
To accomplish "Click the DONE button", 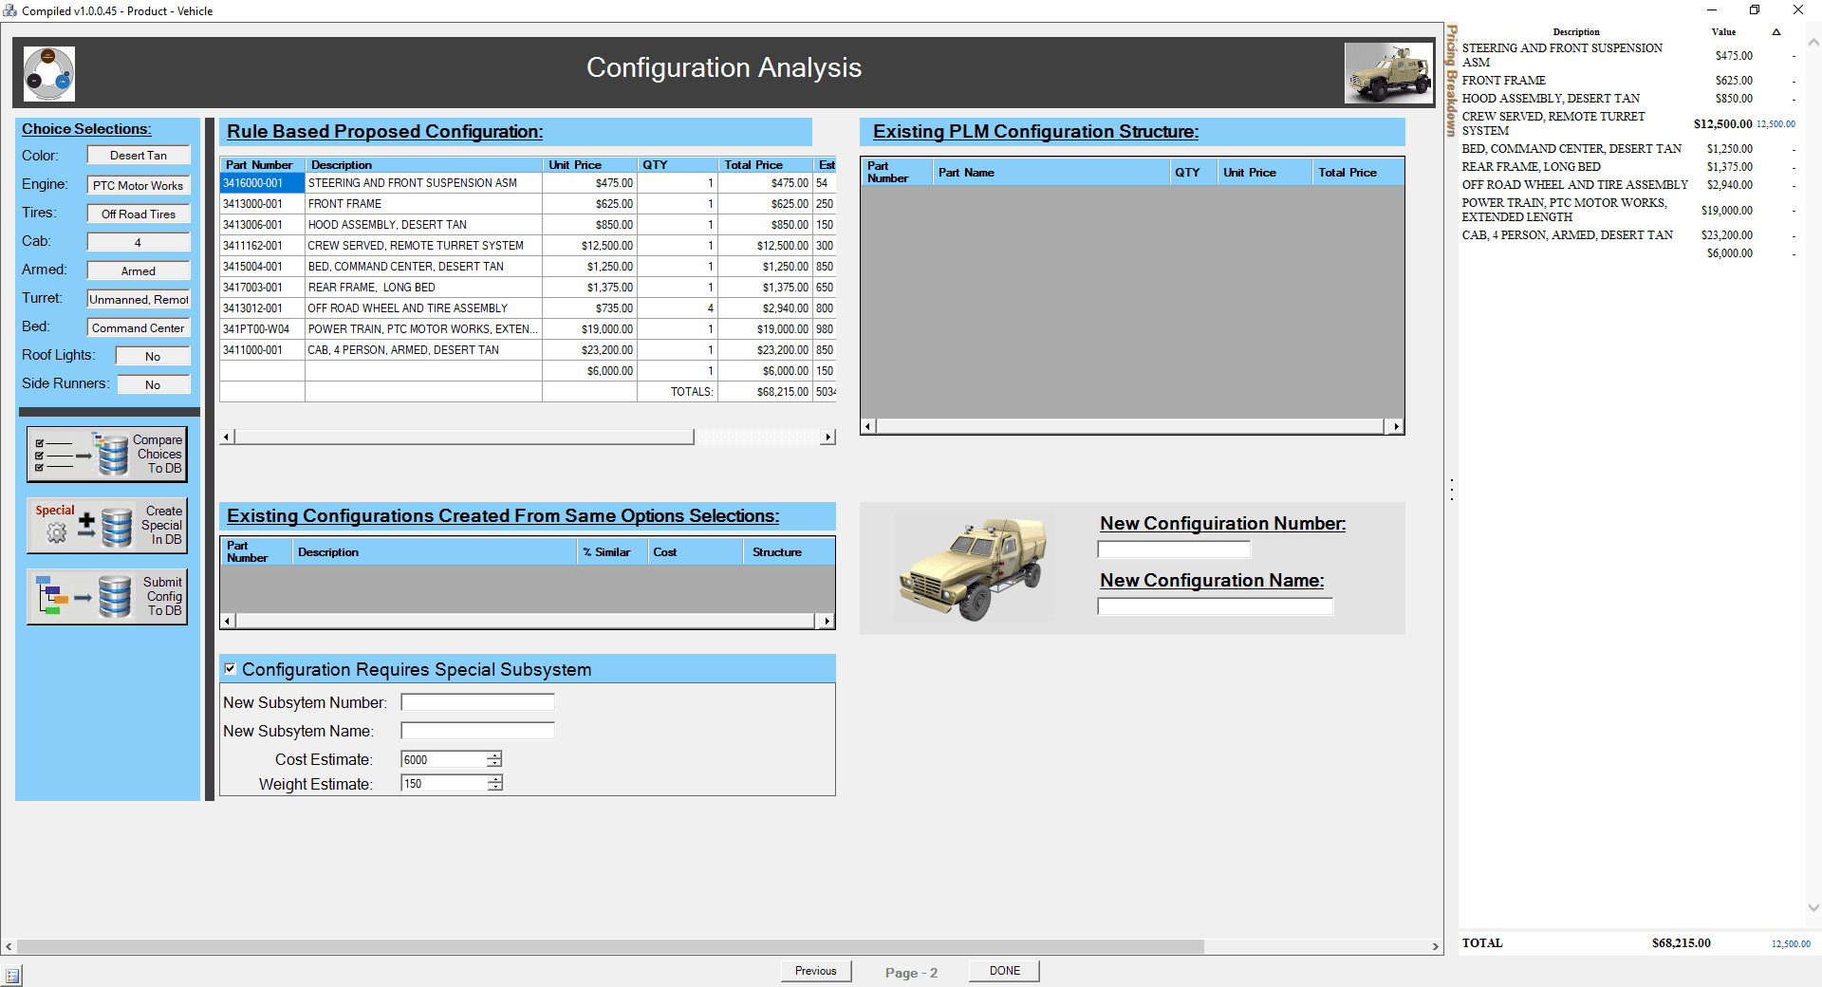I will 1005,971.
